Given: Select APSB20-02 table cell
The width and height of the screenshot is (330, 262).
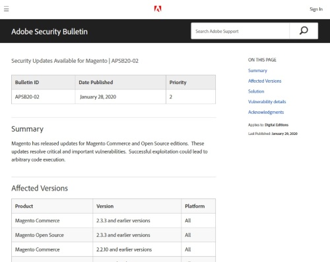Looking at the screenshot, I should pyautogui.click(x=44, y=97).
